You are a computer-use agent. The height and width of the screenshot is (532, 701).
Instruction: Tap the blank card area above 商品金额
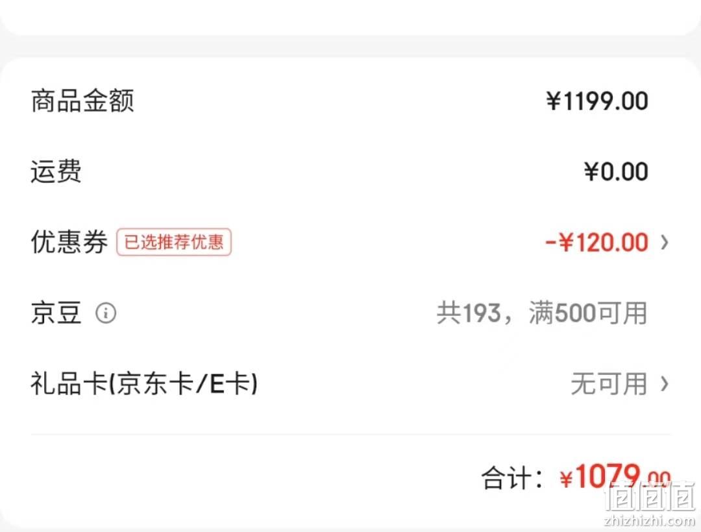[x=350, y=71]
